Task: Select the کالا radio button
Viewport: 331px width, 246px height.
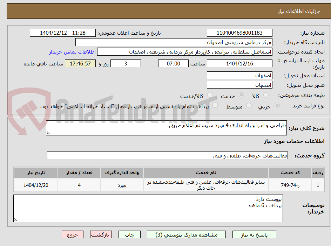Action: coord(266,95)
